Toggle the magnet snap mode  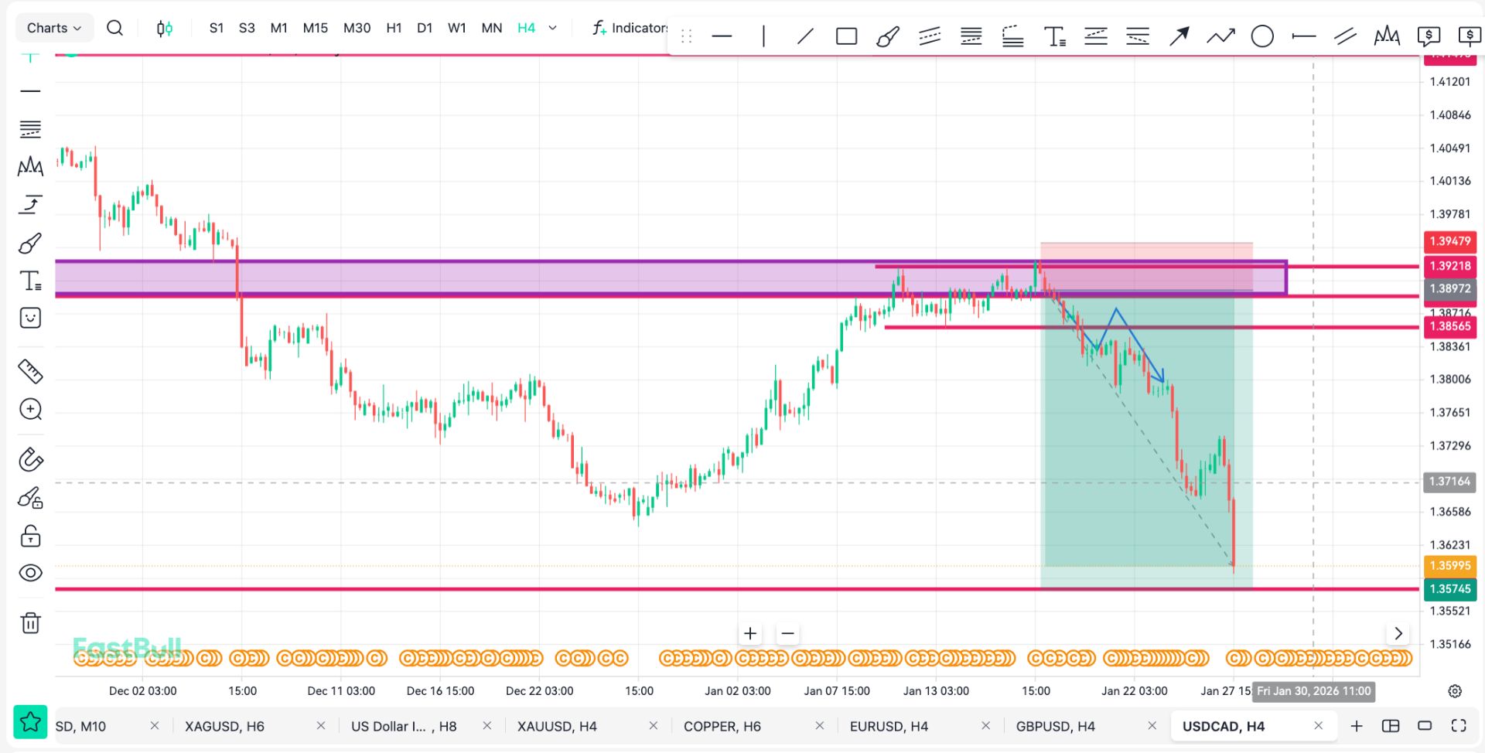(30, 460)
